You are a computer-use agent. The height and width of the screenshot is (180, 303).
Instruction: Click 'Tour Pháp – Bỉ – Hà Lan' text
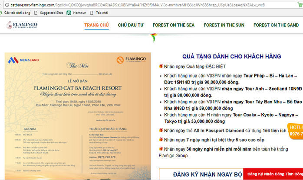(268, 76)
